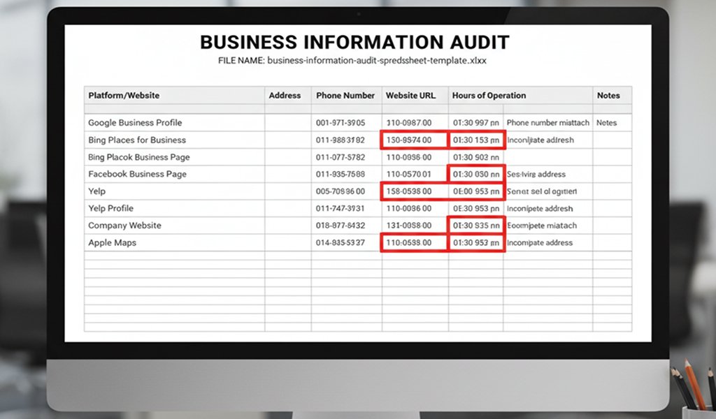Select phone number in Yelp Profile row

pos(347,208)
